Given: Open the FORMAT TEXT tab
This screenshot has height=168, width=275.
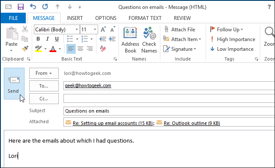Looking at the screenshot, I should (x=145, y=18).
